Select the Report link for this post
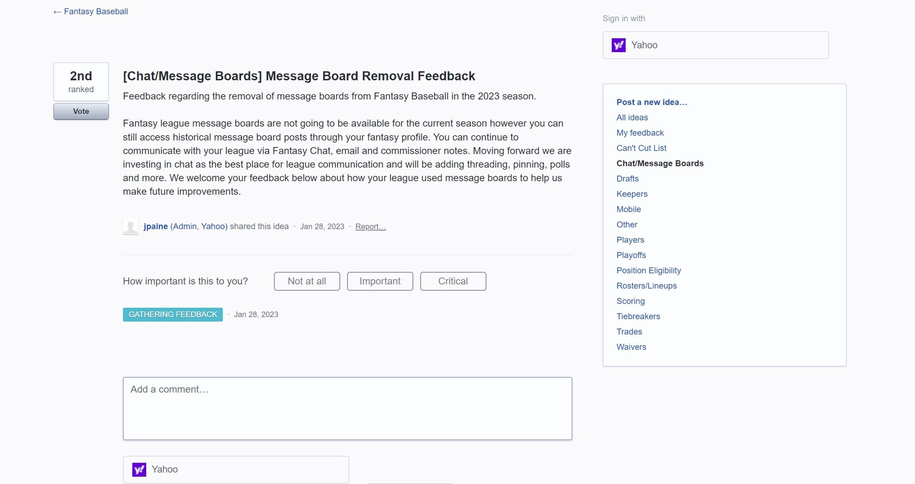The width and height of the screenshot is (915, 484). 370,226
